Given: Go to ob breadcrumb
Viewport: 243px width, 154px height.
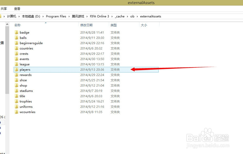Looking at the screenshot, I should (x=132, y=16).
